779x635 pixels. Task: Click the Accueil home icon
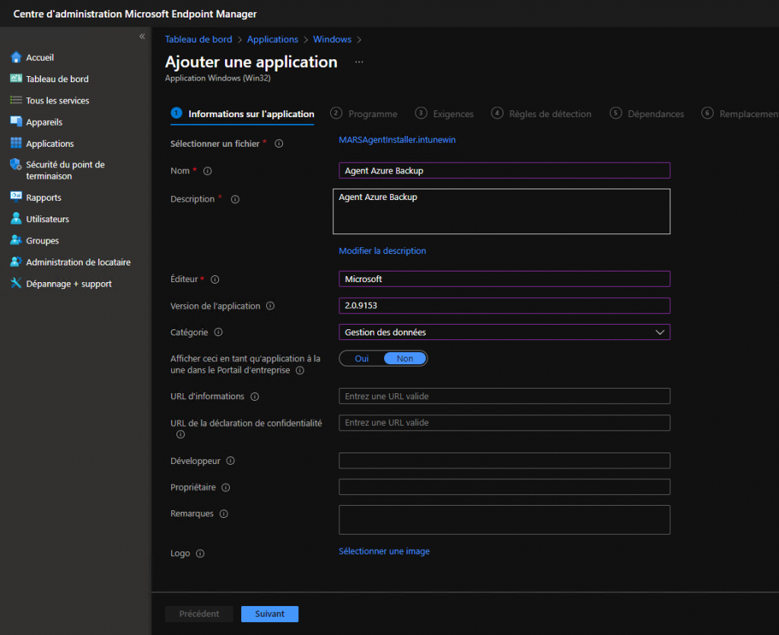(16, 57)
